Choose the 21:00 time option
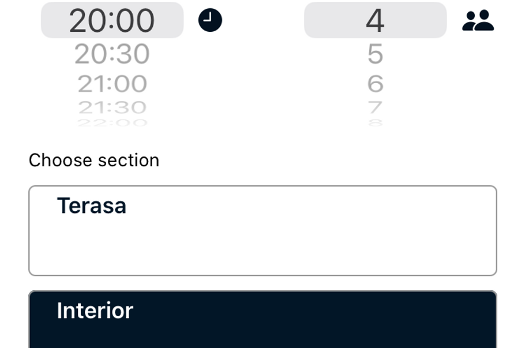The width and height of the screenshot is (525, 348). pyautogui.click(x=112, y=83)
